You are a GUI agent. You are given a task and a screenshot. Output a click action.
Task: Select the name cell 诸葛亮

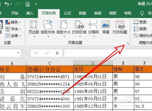point(13,99)
